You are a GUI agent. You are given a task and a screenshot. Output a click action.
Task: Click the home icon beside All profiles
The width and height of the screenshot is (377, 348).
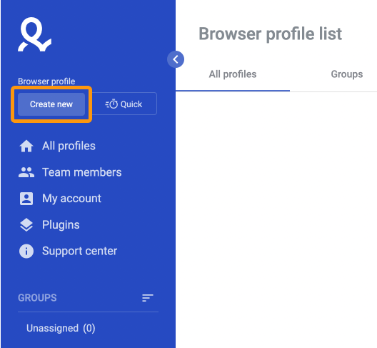26,146
